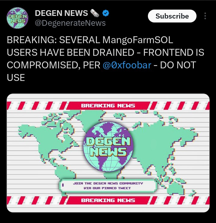Click the DO NOT USE warning text

click(x=101, y=71)
